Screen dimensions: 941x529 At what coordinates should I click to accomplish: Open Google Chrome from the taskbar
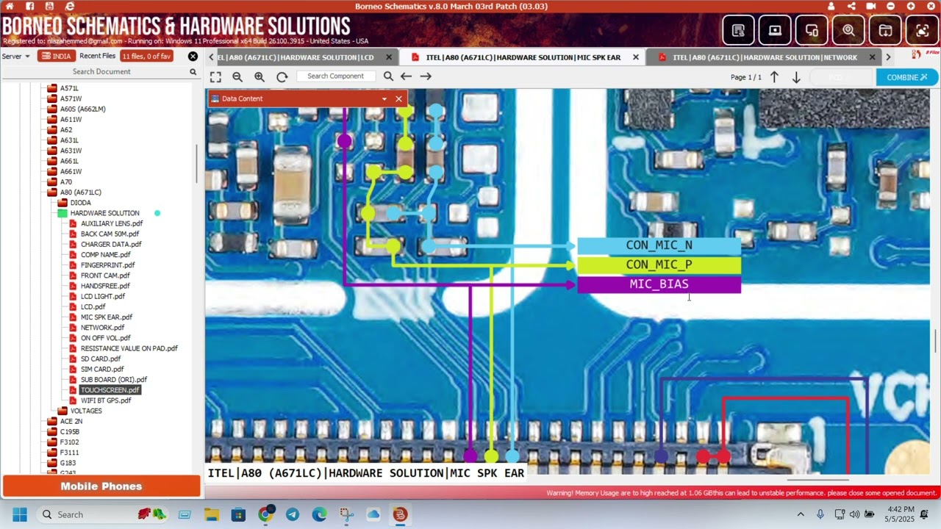266,514
